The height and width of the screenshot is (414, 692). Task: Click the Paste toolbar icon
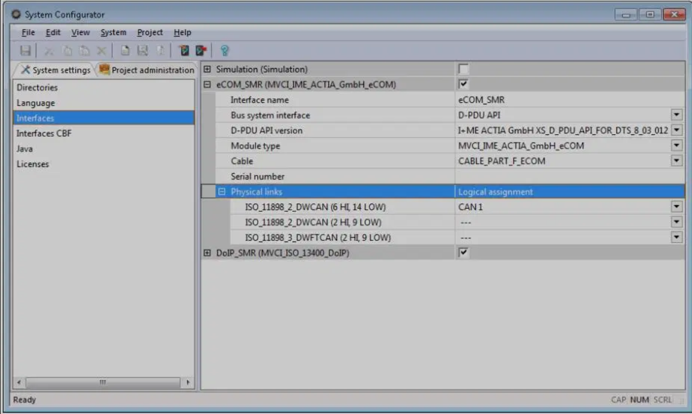84,51
